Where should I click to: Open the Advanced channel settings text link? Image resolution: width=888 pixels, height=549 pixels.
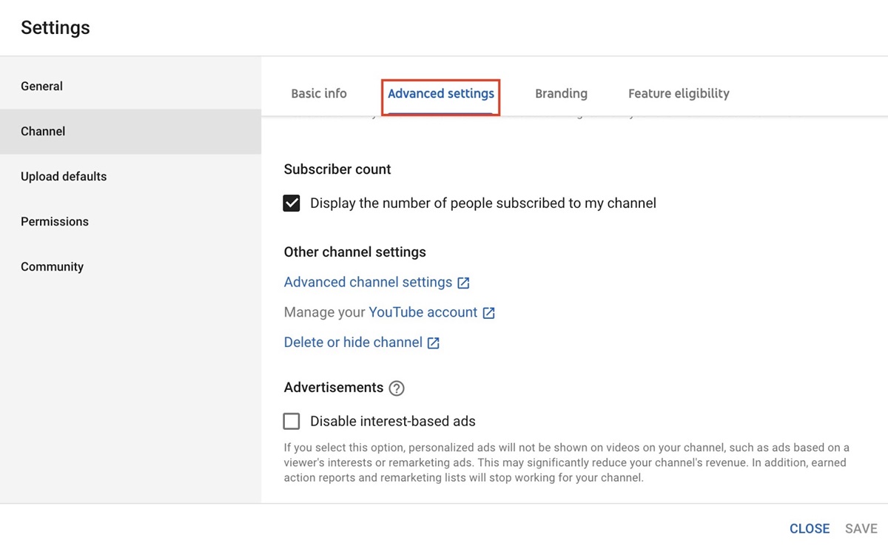pyautogui.click(x=368, y=283)
